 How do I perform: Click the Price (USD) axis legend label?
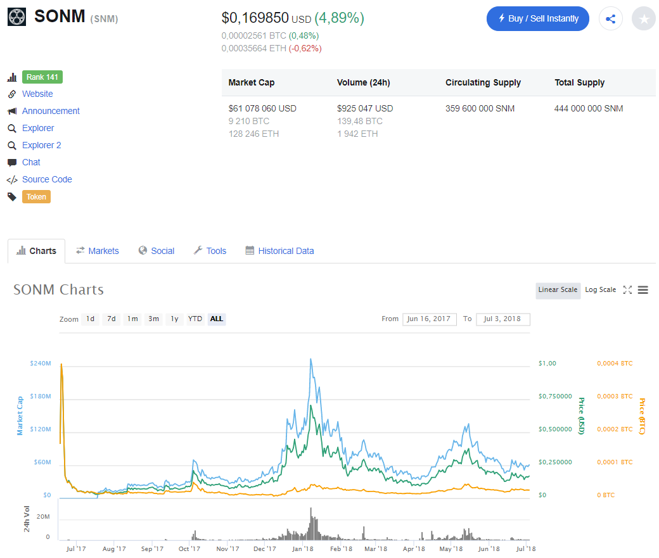click(582, 416)
